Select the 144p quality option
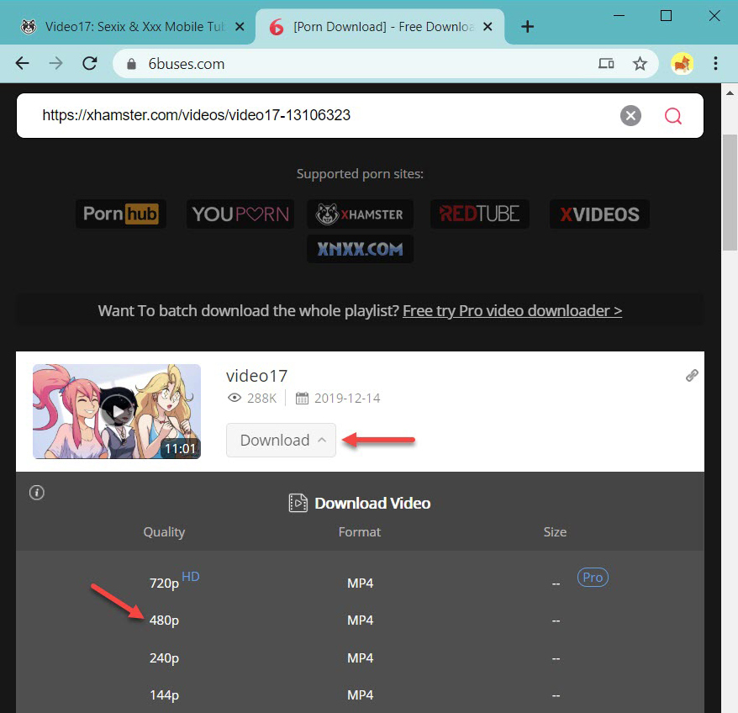This screenshot has height=713, width=738. tap(164, 695)
